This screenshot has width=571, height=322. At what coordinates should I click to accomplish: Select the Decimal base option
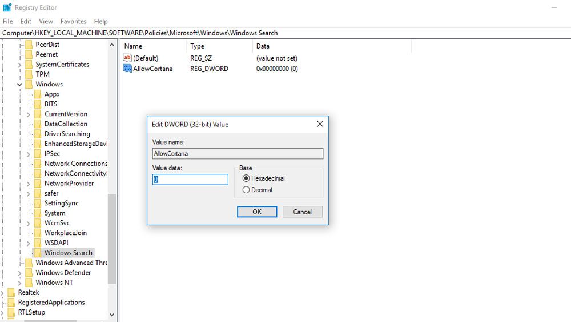pos(246,190)
